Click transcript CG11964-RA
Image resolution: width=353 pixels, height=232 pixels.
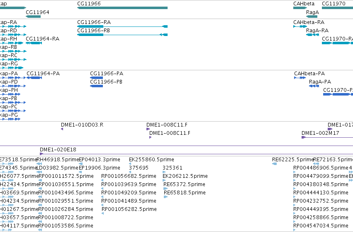[x=34, y=43]
